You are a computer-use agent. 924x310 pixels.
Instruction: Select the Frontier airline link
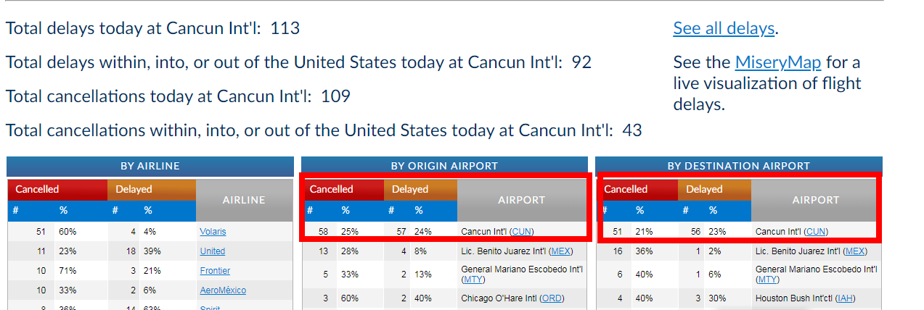tap(215, 271)
